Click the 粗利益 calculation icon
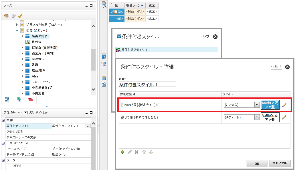 pyautogui.click(x=27, y=42)
